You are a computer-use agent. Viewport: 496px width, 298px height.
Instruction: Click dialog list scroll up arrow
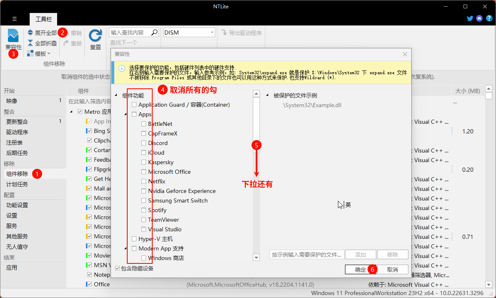click(257, 93)
